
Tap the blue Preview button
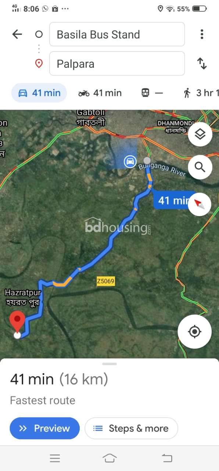44,428
